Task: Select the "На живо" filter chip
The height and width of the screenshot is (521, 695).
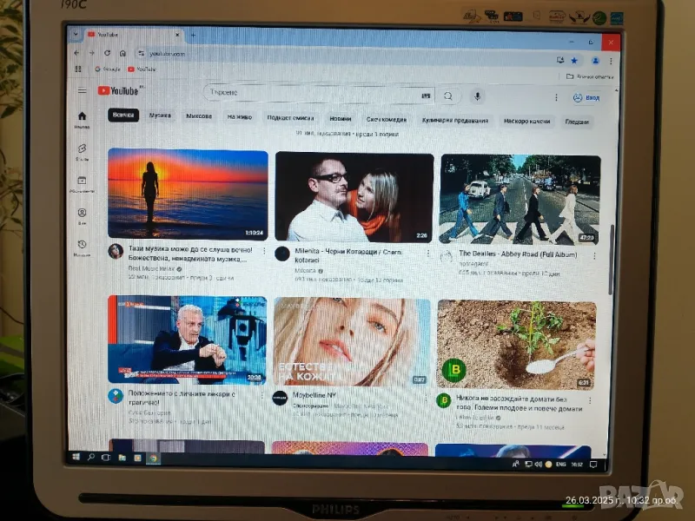Action: click(x=239, y=116)
